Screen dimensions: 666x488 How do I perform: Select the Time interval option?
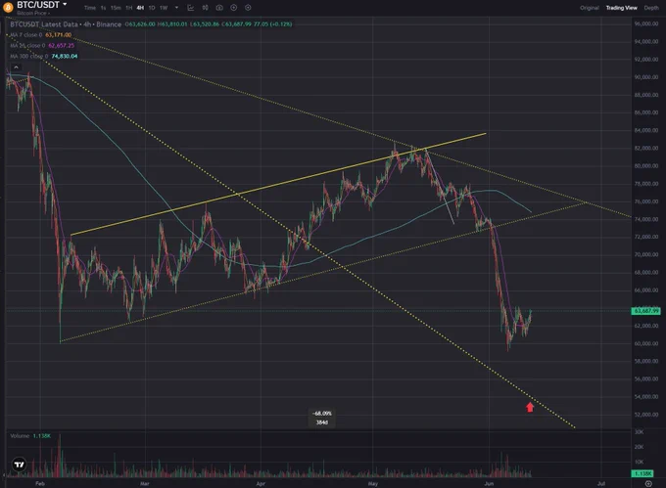pos(90,8)
